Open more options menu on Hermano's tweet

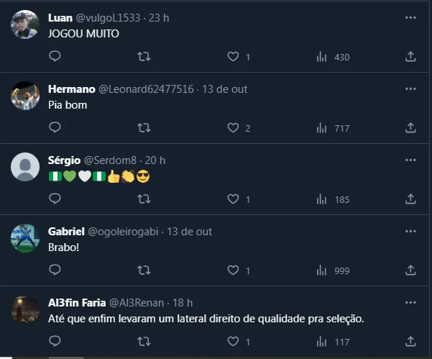pos(410,88)
